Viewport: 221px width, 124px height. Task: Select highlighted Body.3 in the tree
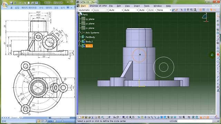89,46
